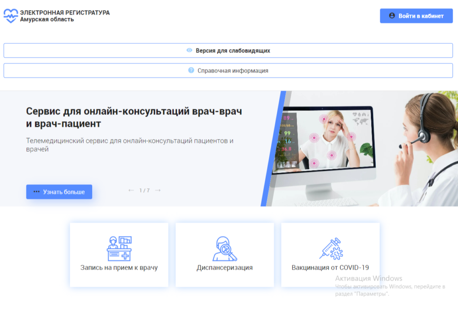Advance carousel with the right arrow
Screen dimensions: 458x309
coord(157,190)
